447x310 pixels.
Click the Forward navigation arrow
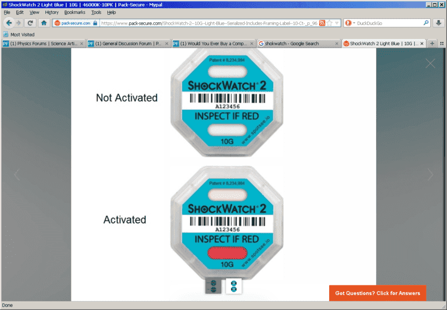pyautogui.click(x=19, y=23)
